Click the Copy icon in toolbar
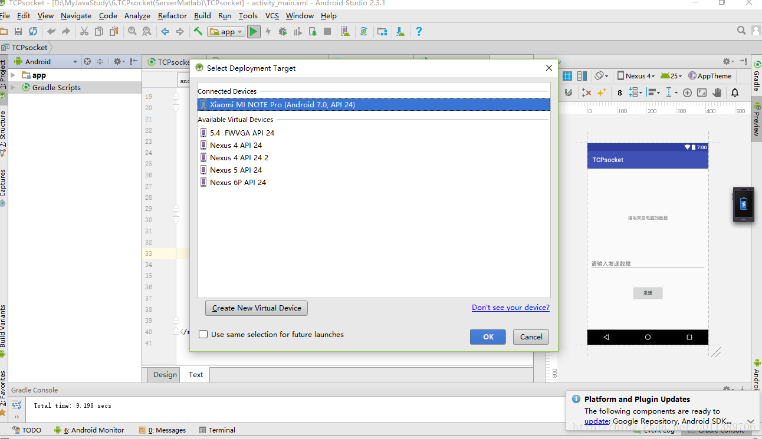762x439 pixels. coord(98,31)
